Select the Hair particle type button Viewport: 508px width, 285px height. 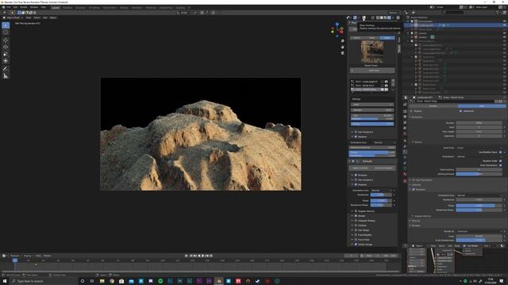click(482, 106)
